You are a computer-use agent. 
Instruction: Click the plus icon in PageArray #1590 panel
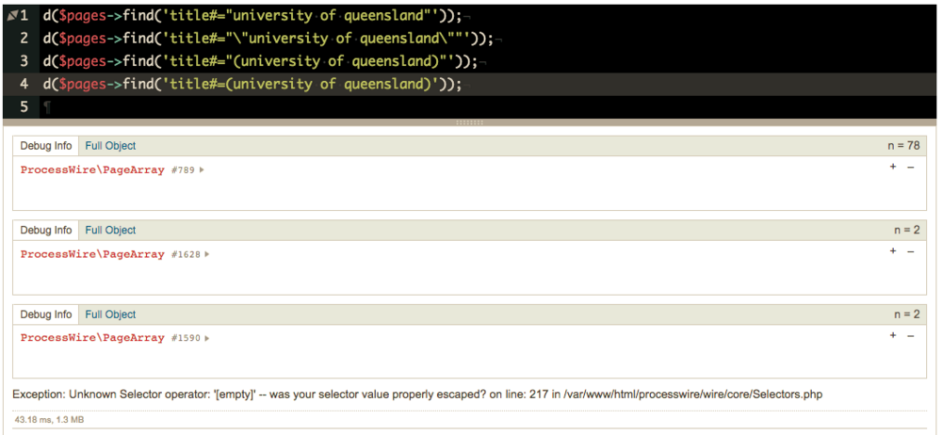point(892,336)
